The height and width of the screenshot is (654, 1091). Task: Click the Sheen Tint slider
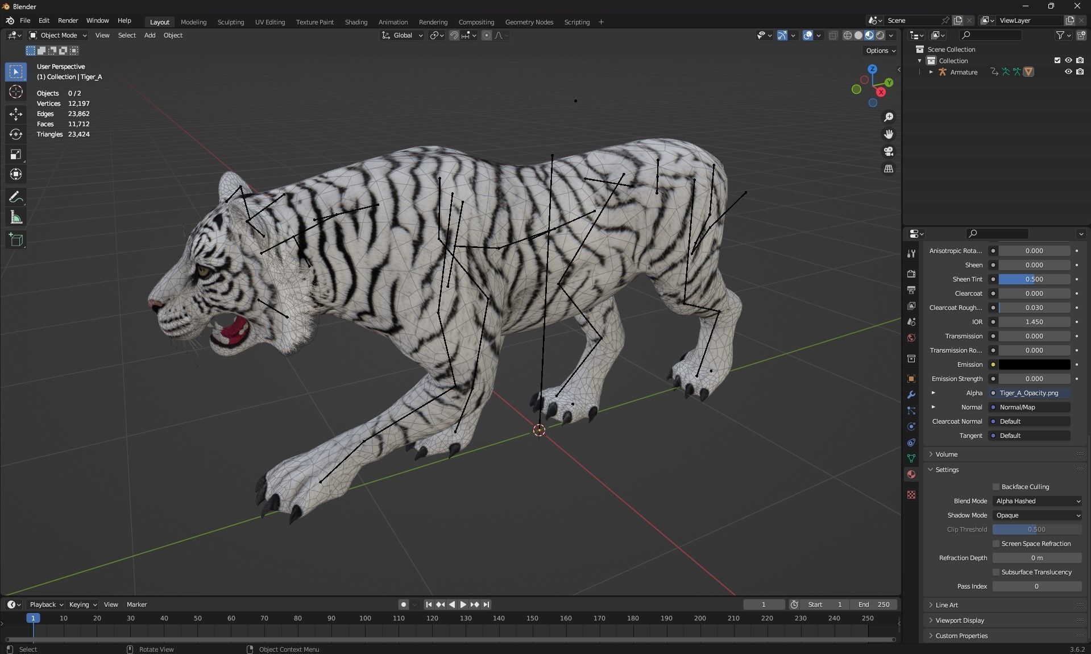click(1034, 279)
